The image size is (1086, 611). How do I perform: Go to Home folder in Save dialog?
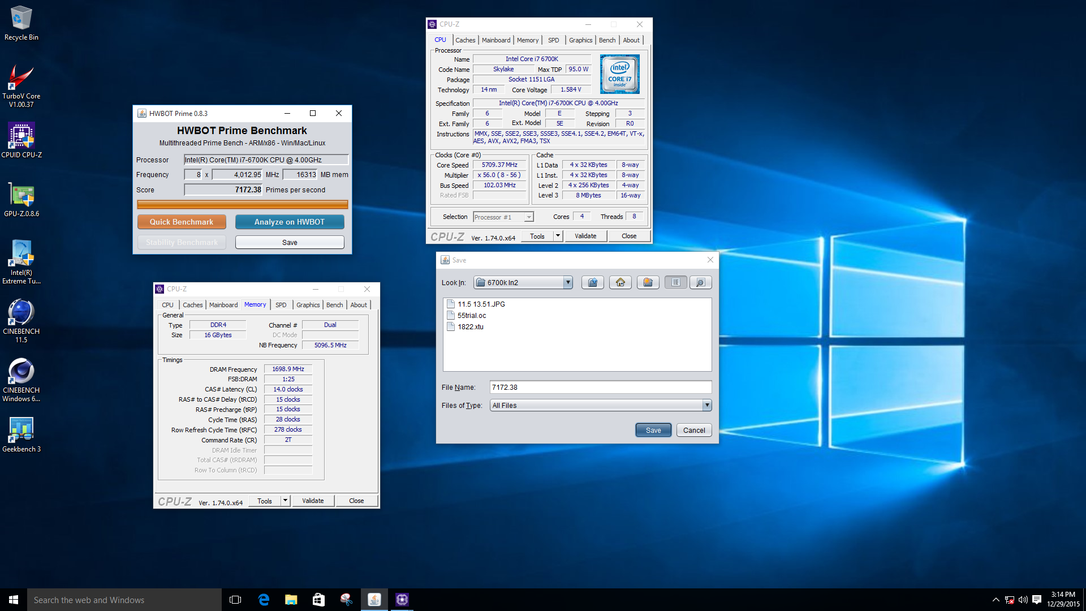620,282
